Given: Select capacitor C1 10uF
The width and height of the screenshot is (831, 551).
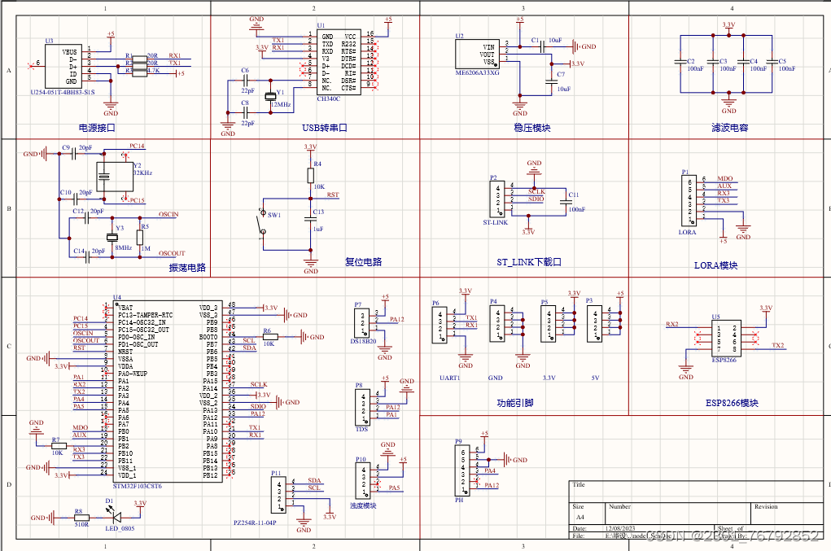Looking at the screenshot, I should (543, 47).
